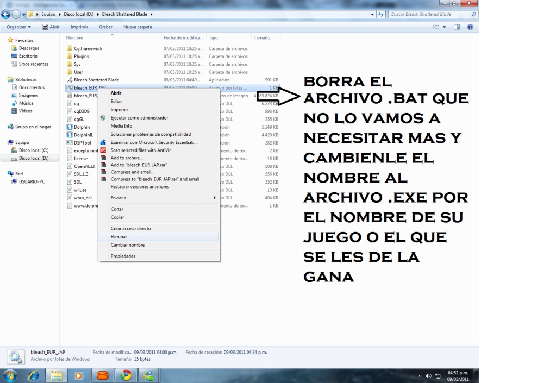Open Documentos library in navigation pane
Image resolution: width=556 pixels, height=383 pixels.
(32, 87)
